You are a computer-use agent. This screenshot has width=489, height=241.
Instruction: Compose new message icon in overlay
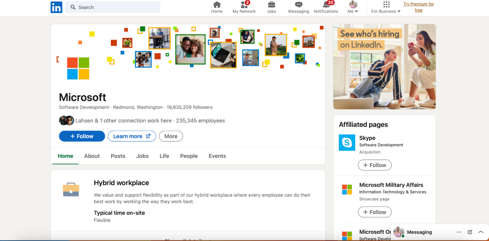pos(470,232)
